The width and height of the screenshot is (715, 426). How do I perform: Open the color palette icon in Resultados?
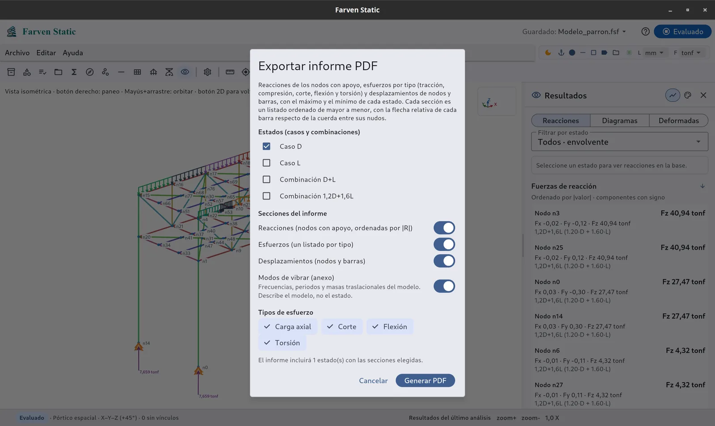click(x=688, y=95)
